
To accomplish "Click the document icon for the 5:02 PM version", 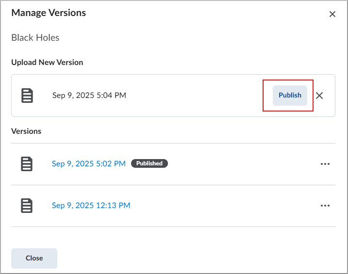I will 27,164.
